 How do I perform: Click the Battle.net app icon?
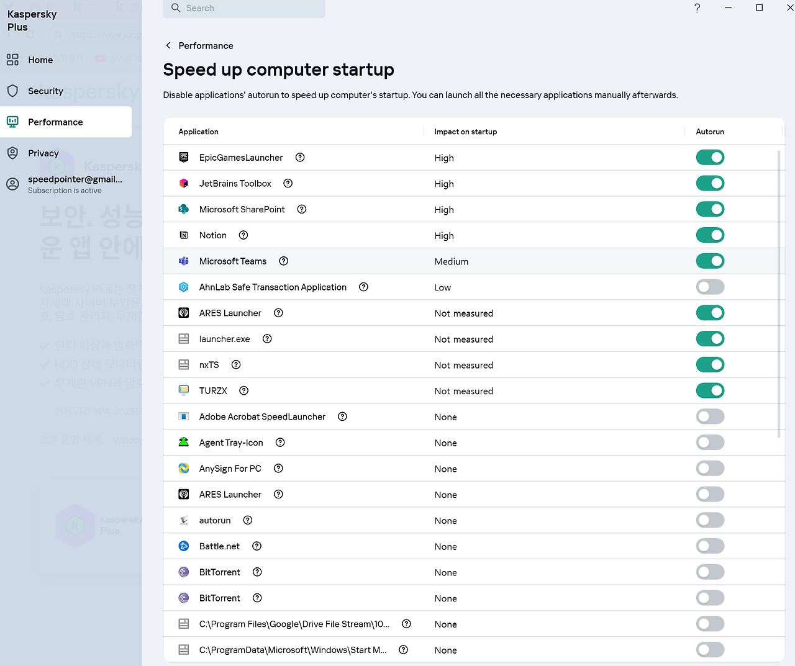pyautogui.click(x=184, y=546)
